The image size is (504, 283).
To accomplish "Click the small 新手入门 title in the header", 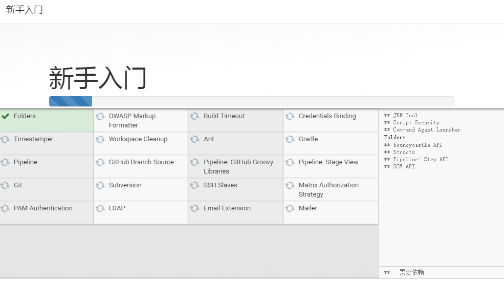I will 24,9.
